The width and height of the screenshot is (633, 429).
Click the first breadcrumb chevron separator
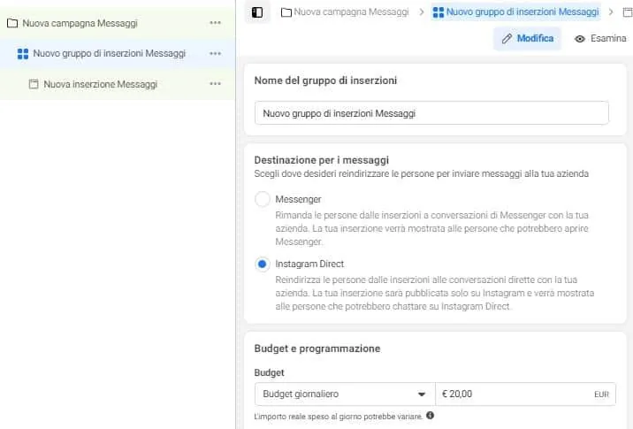[x=422, y=12]
